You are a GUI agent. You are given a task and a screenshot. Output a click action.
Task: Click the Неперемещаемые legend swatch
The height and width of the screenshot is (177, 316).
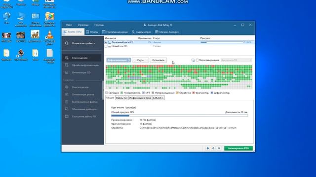[x=153, y=93]
